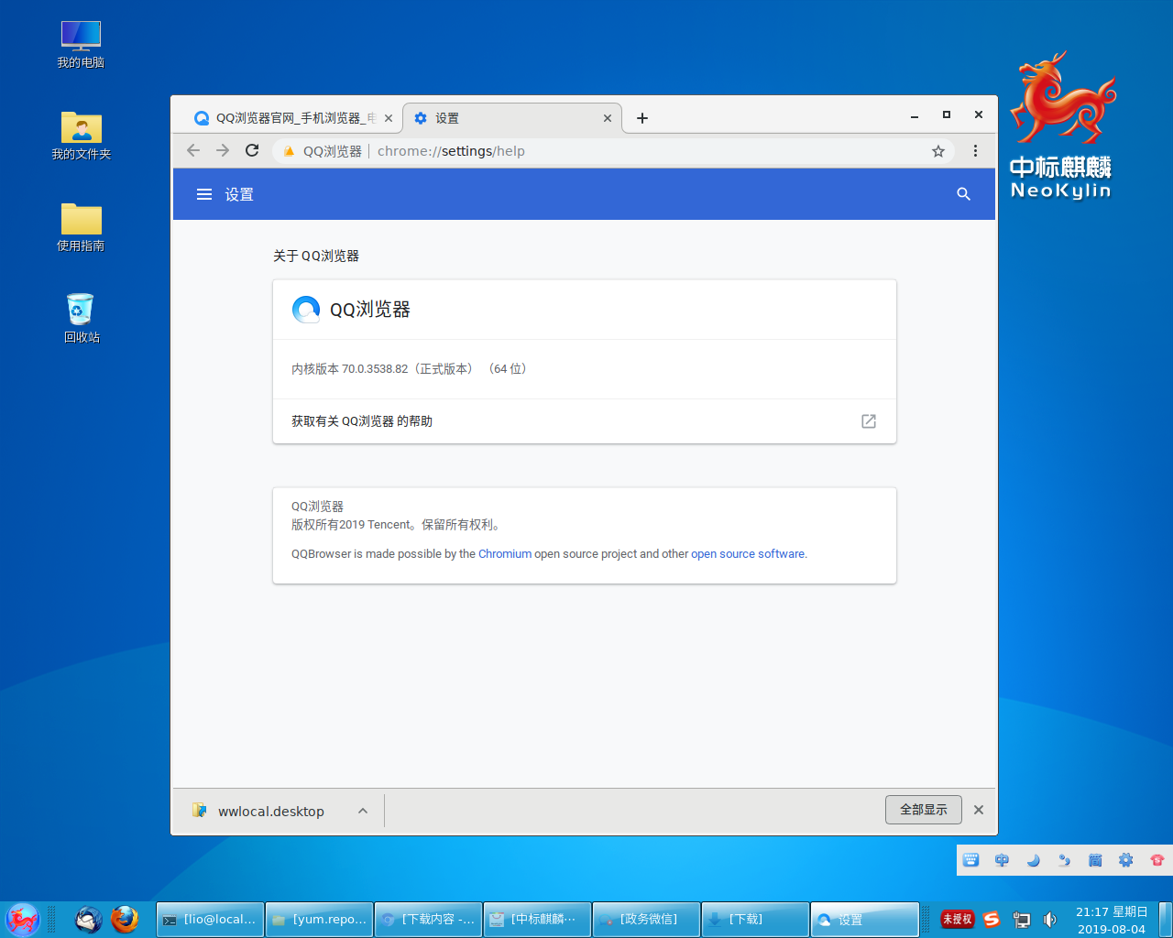Image resolution: width=1173 pixels, height=938 pixels.
Task: Switch to the 下载内容 taskbar window
Action: [428, 920]
